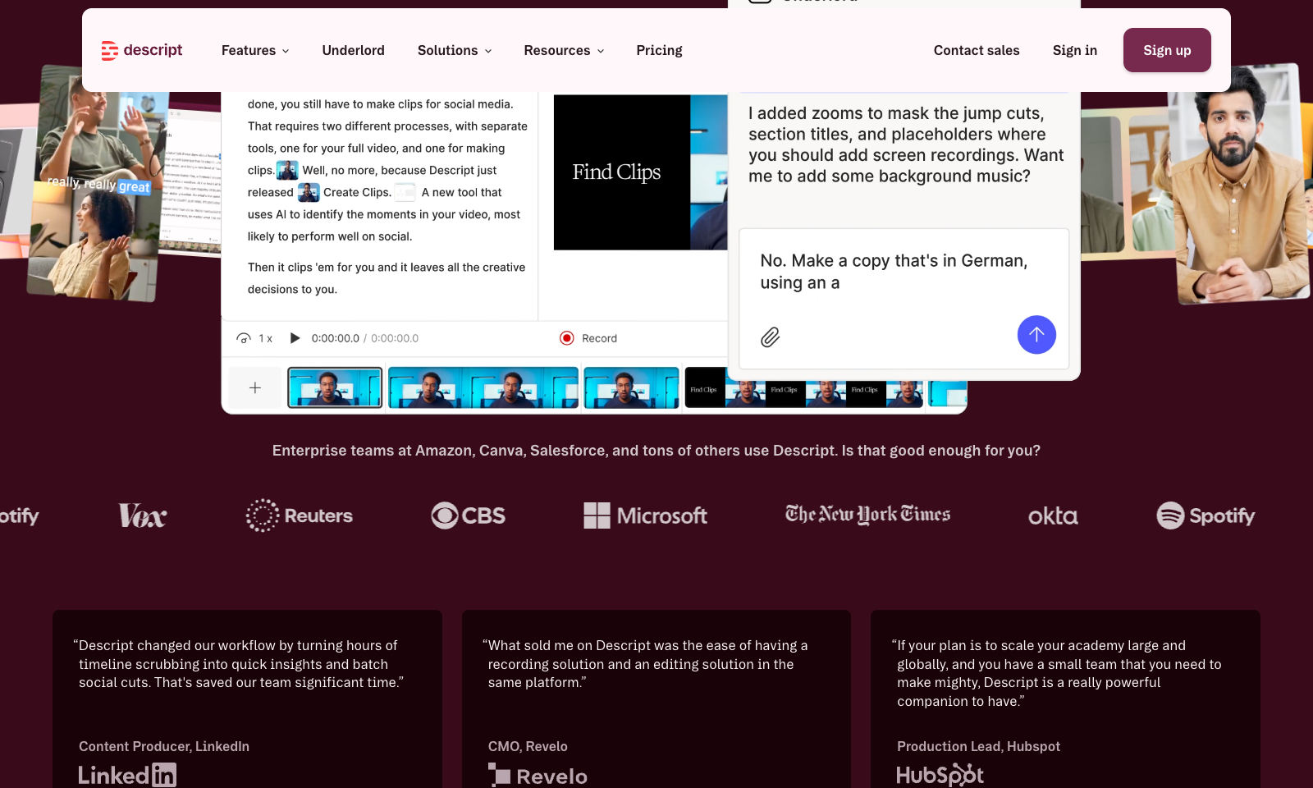This screenshot has width=1313, height=788.
Task: Click 'Content Producer, LinkedIn' text
Action: [164, 746]
